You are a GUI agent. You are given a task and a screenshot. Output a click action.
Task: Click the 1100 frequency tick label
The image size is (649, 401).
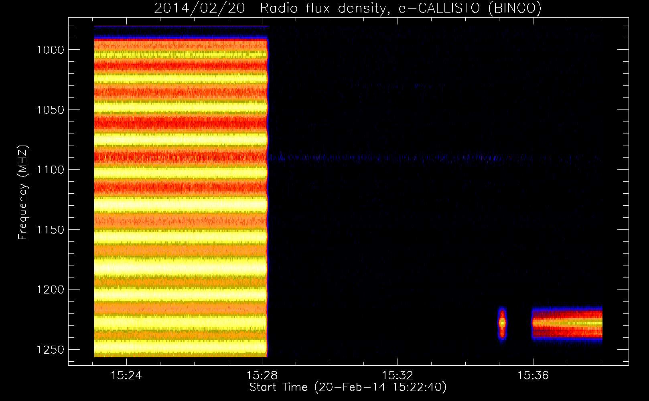(x=50, y=170)
